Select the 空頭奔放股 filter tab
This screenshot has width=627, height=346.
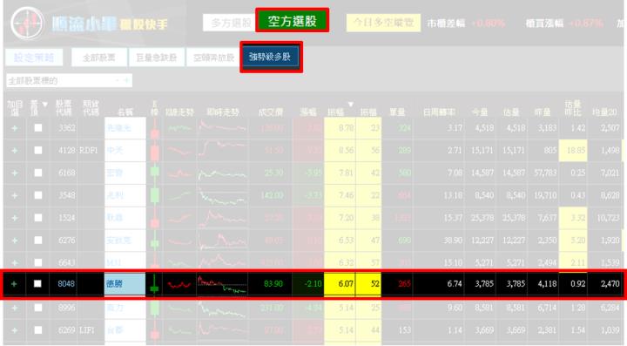[213, 58]
